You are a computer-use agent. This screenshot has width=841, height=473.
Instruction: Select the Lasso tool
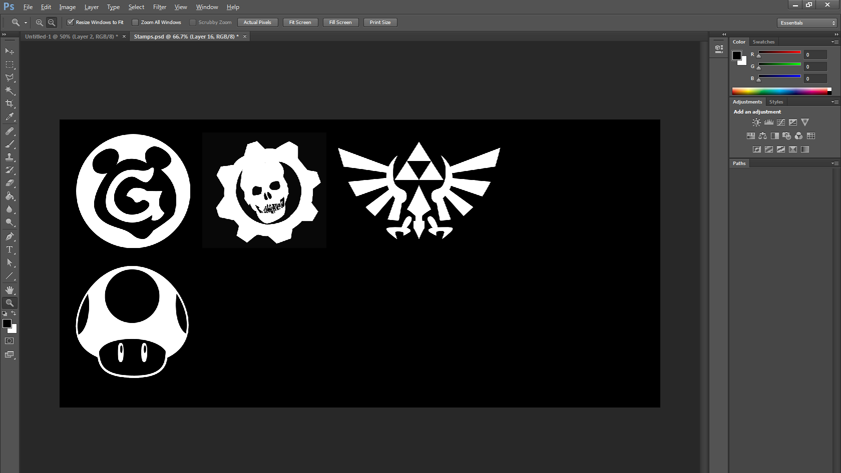click(x=10, y=77)
